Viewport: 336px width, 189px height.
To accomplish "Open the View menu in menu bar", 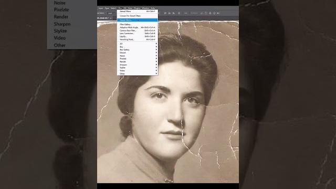I will (130, 8).
